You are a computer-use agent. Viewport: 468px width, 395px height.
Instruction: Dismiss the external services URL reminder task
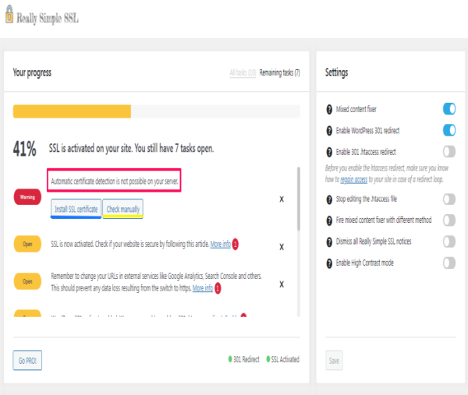point(281,284)
